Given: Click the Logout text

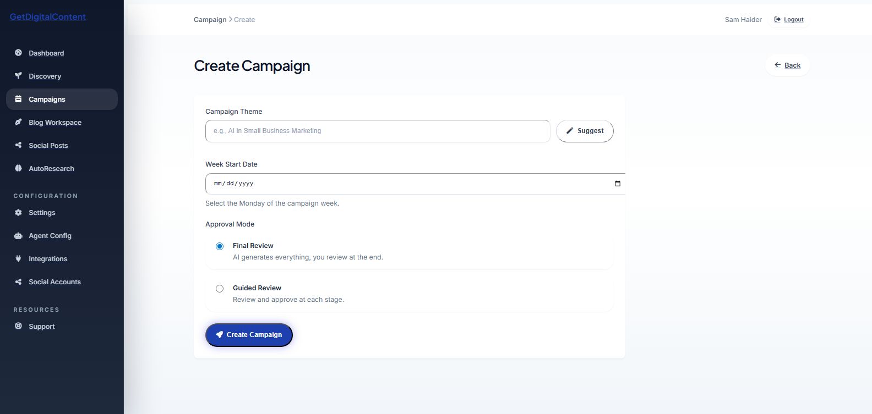Looking at the screenshot, I should click(x=794, y=19).
